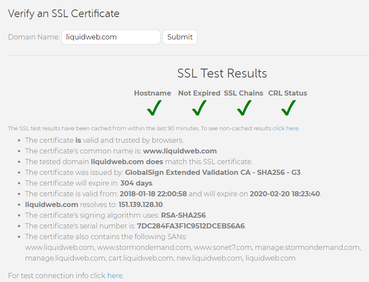Click the GlobalSign Extended Validation CA issuer text
This screenshot has height=282, width=369.
213,172
